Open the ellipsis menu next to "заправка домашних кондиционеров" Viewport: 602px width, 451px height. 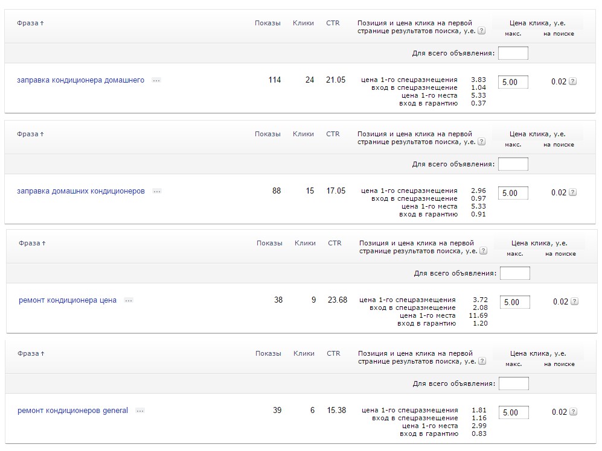click(157, 191)
